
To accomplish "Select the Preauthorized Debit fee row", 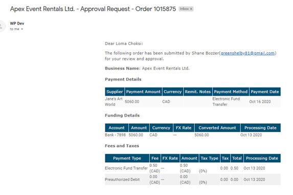I will (x=193, y=180).
